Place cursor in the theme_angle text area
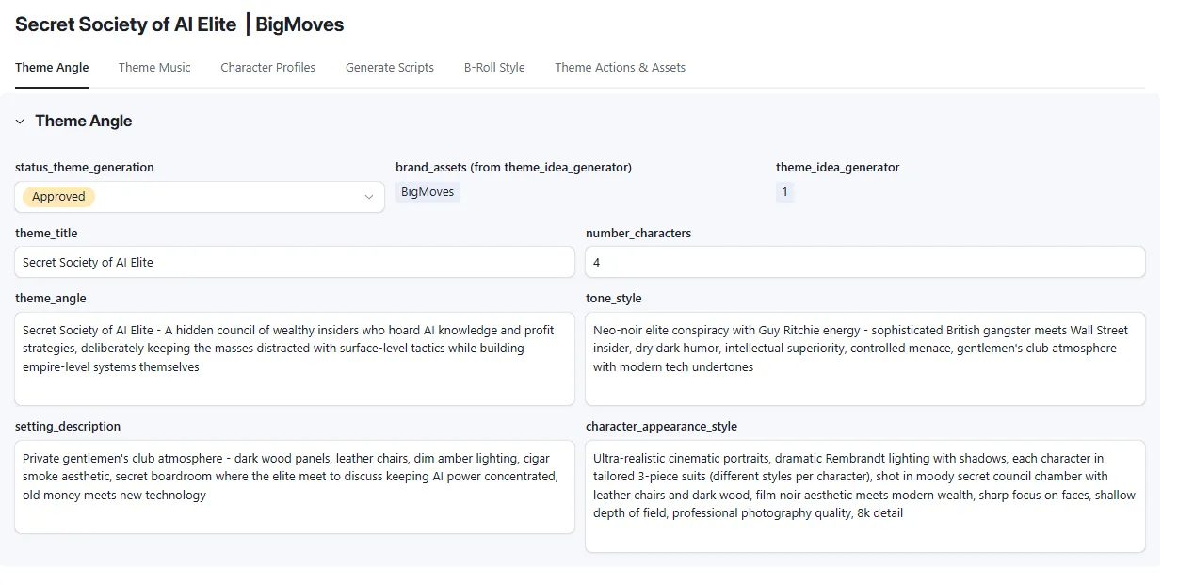Screen dimensions: 1178x585 click(x=295, y=359)
